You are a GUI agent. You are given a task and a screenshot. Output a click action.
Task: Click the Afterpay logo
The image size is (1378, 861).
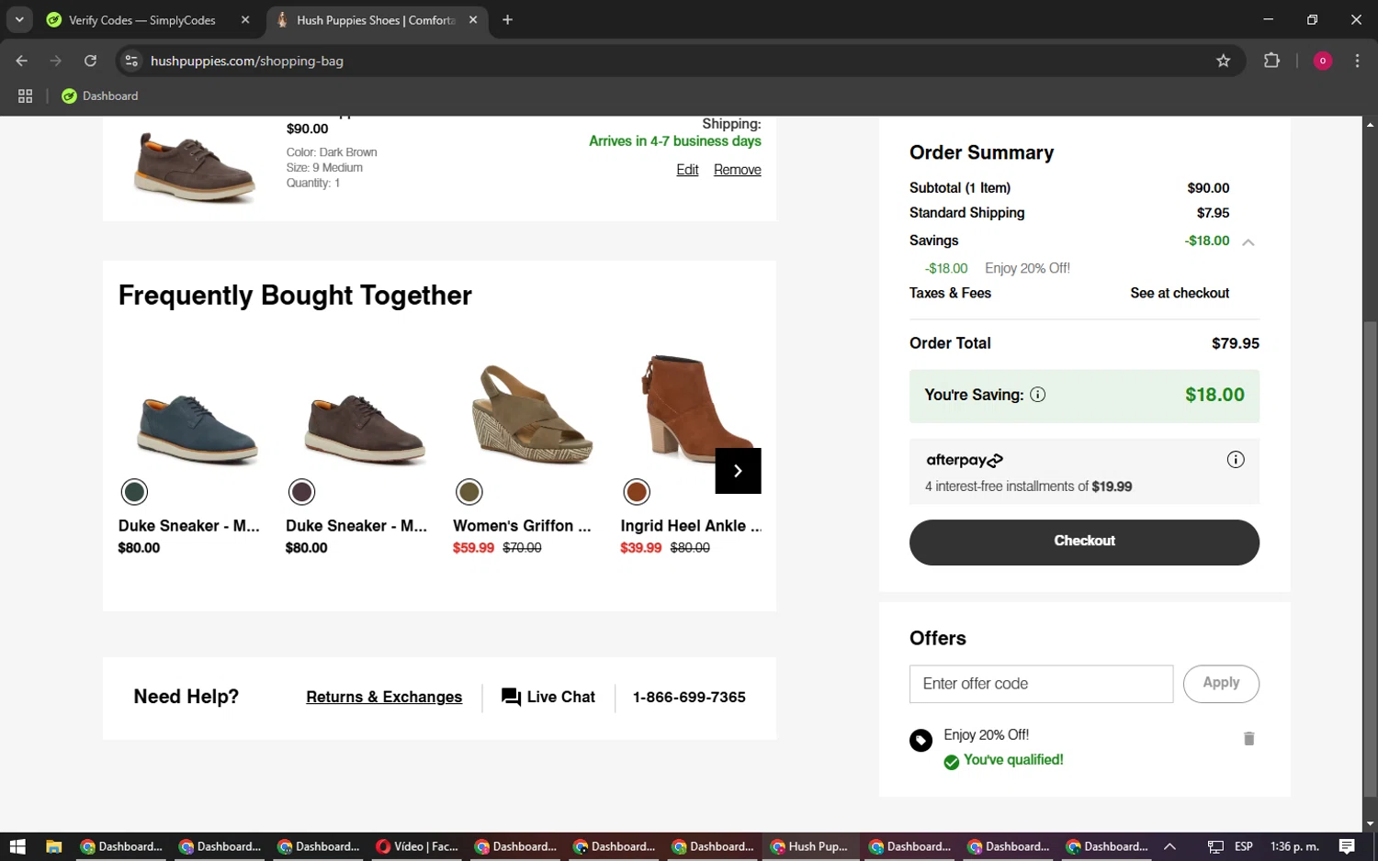[x=964, y=460]
